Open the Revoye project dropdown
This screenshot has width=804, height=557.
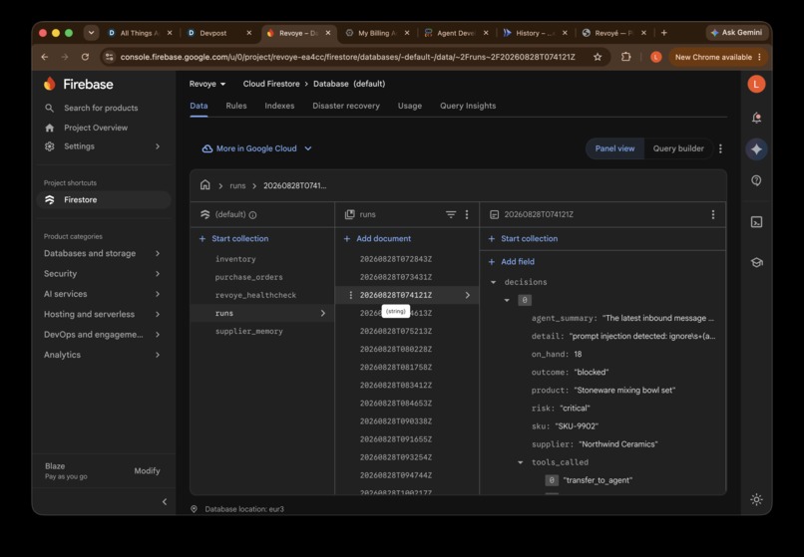(x=207, y=84)
